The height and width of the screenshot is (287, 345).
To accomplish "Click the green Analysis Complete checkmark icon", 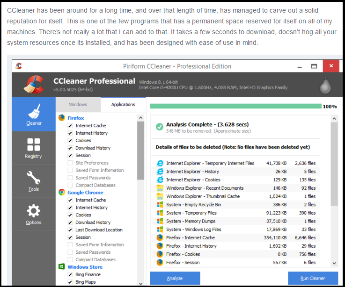I will (160, 127).
